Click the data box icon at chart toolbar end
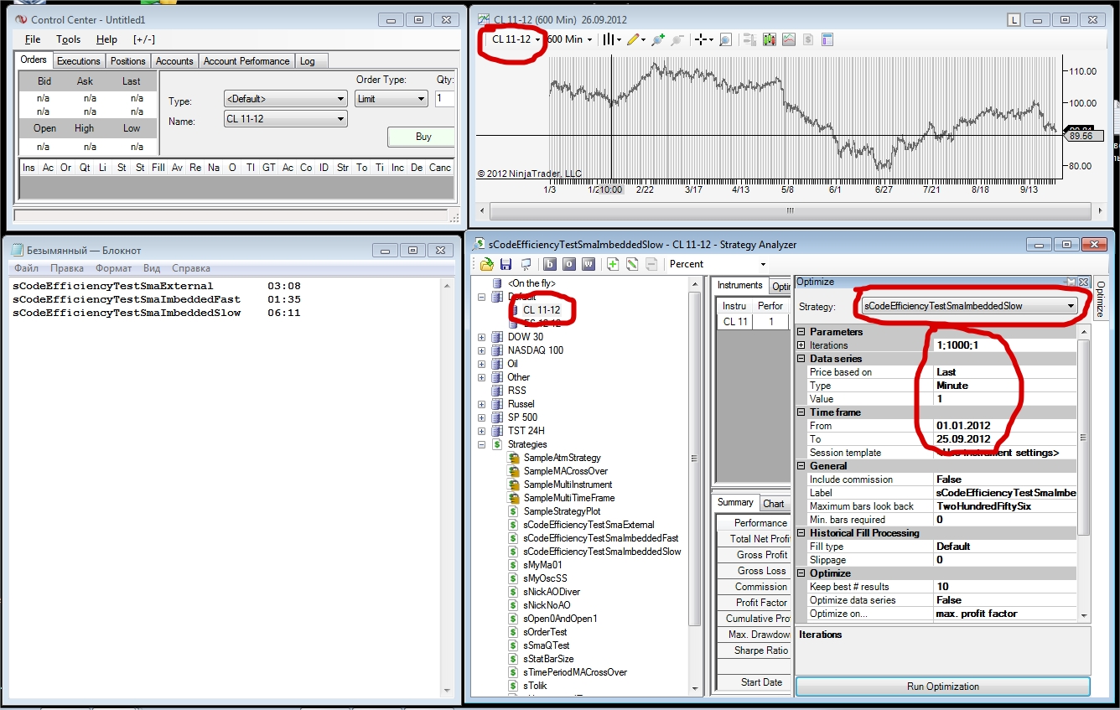This screenshot has height=710, width=1120. point(827,39)
